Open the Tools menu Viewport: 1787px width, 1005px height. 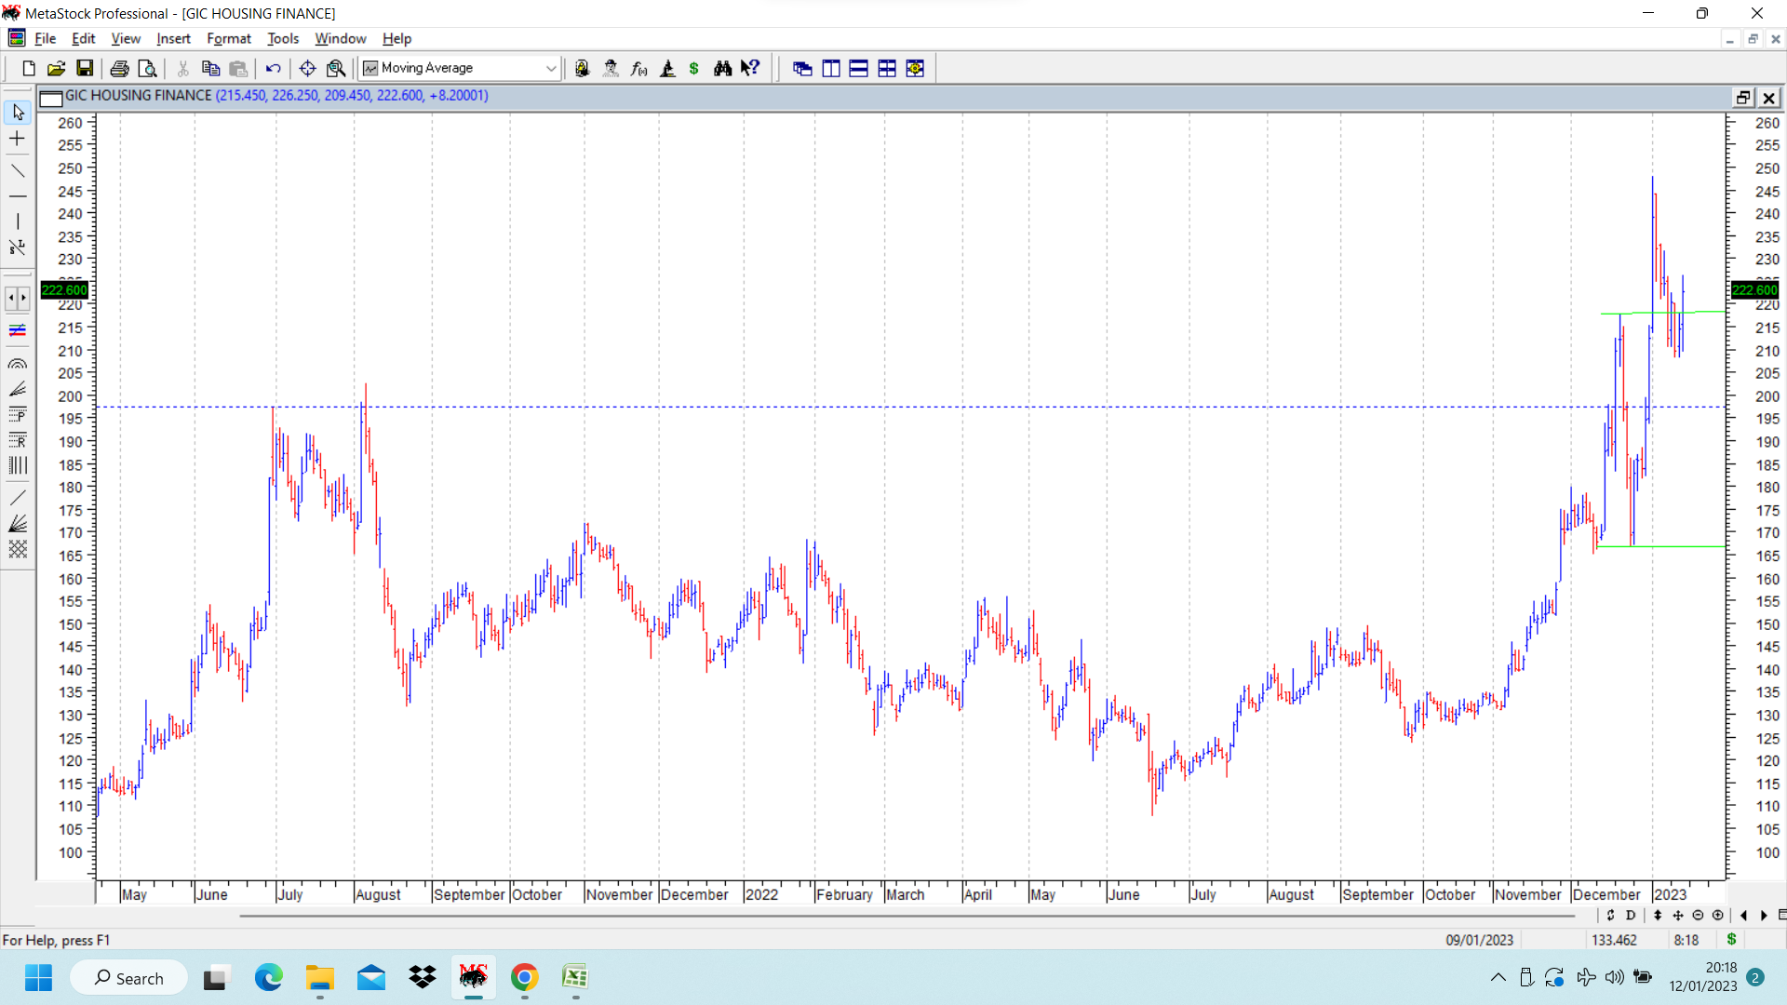282,38
